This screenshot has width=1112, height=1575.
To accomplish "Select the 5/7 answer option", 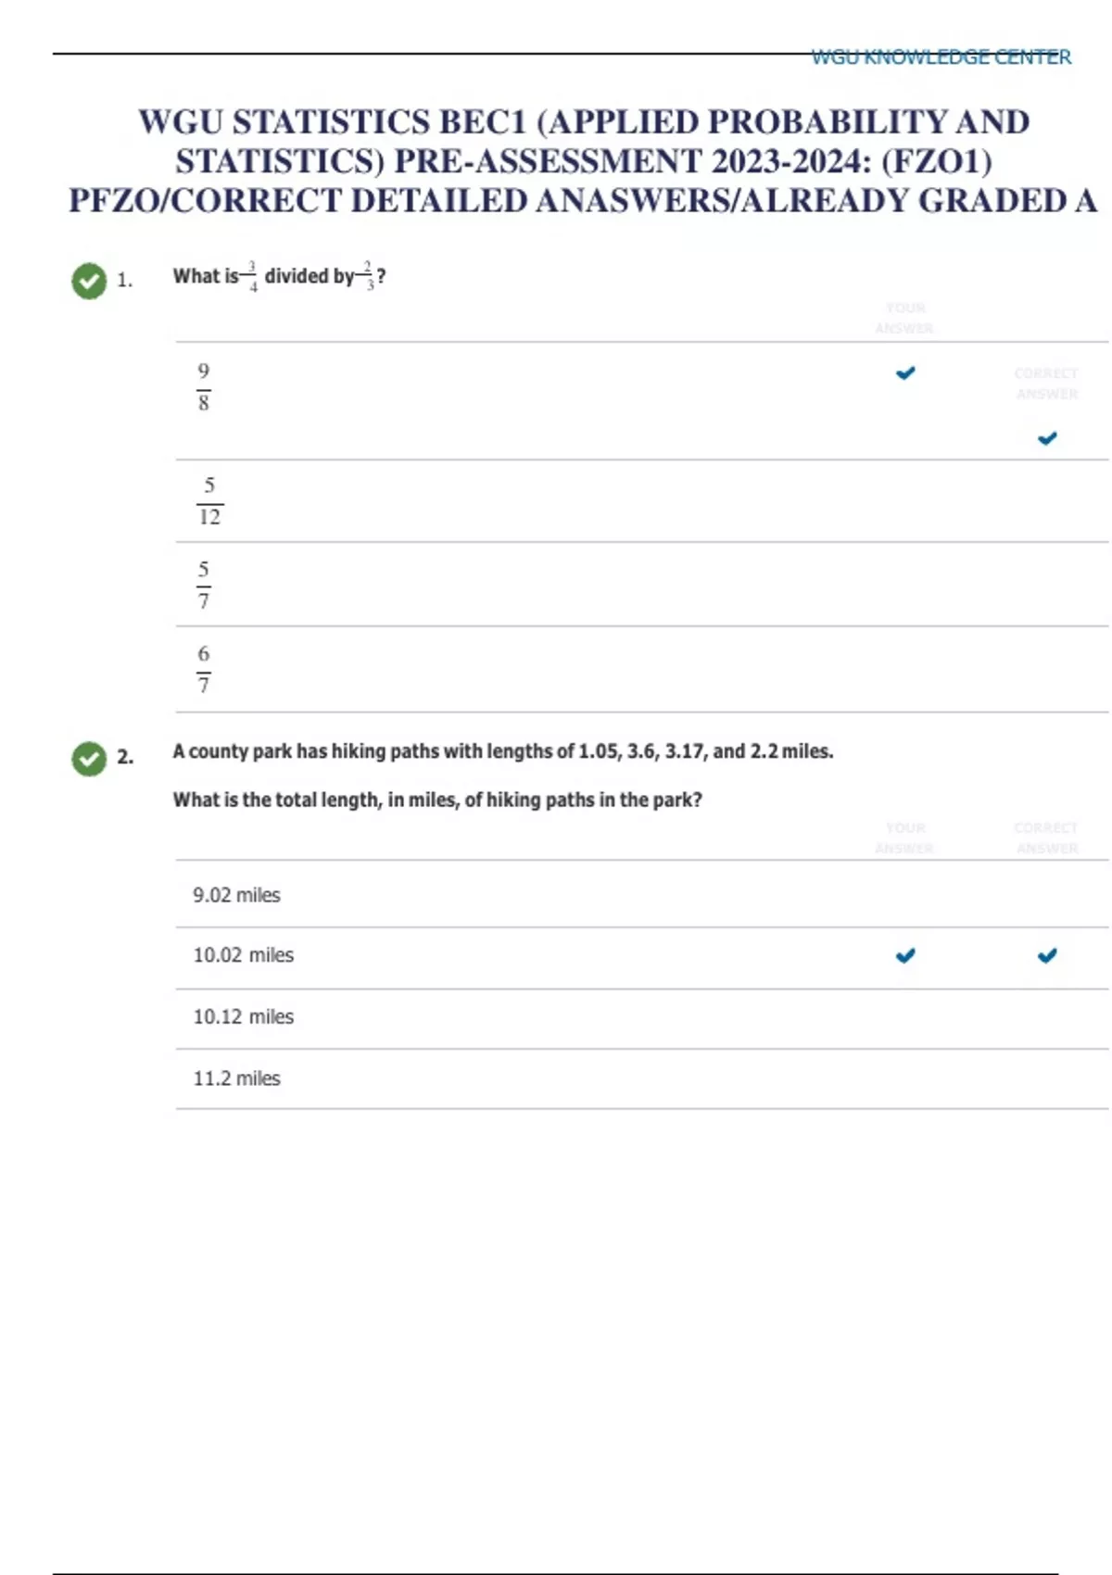I will [203, 585].
